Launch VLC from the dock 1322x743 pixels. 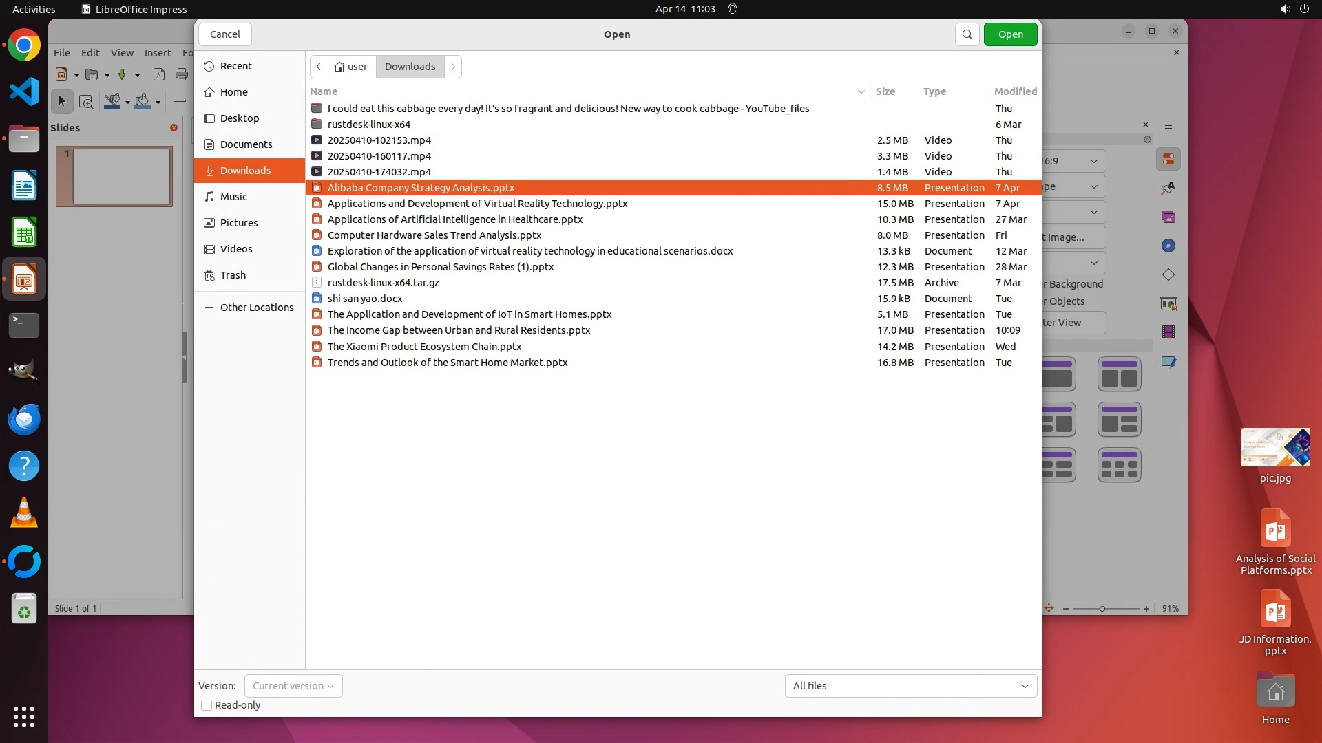point(24,513)
